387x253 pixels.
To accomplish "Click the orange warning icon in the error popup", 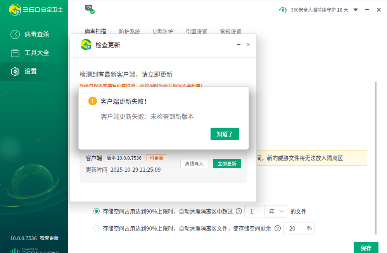I will [x=93, y=101].
